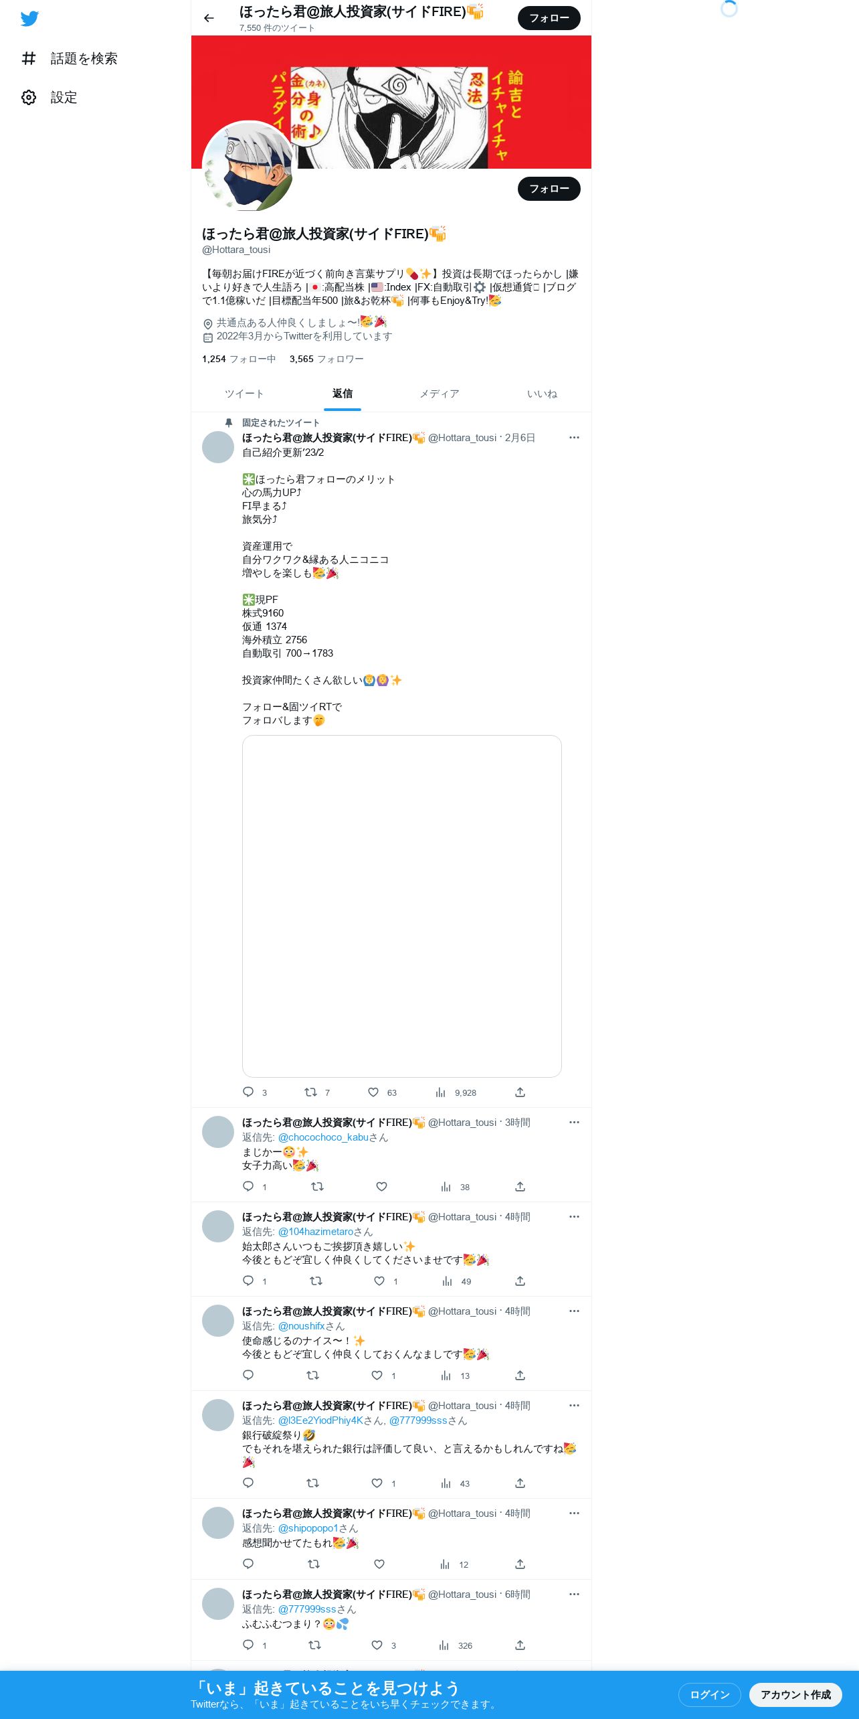Like the pinned tweet with 63 likes
The image size is (859, 1719).
coord(373,1092)
